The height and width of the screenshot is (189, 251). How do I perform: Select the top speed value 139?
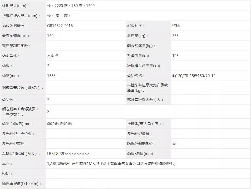50,36
